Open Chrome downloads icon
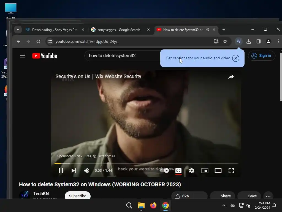This screenshot has height=212, width=282. pos(249,41)
